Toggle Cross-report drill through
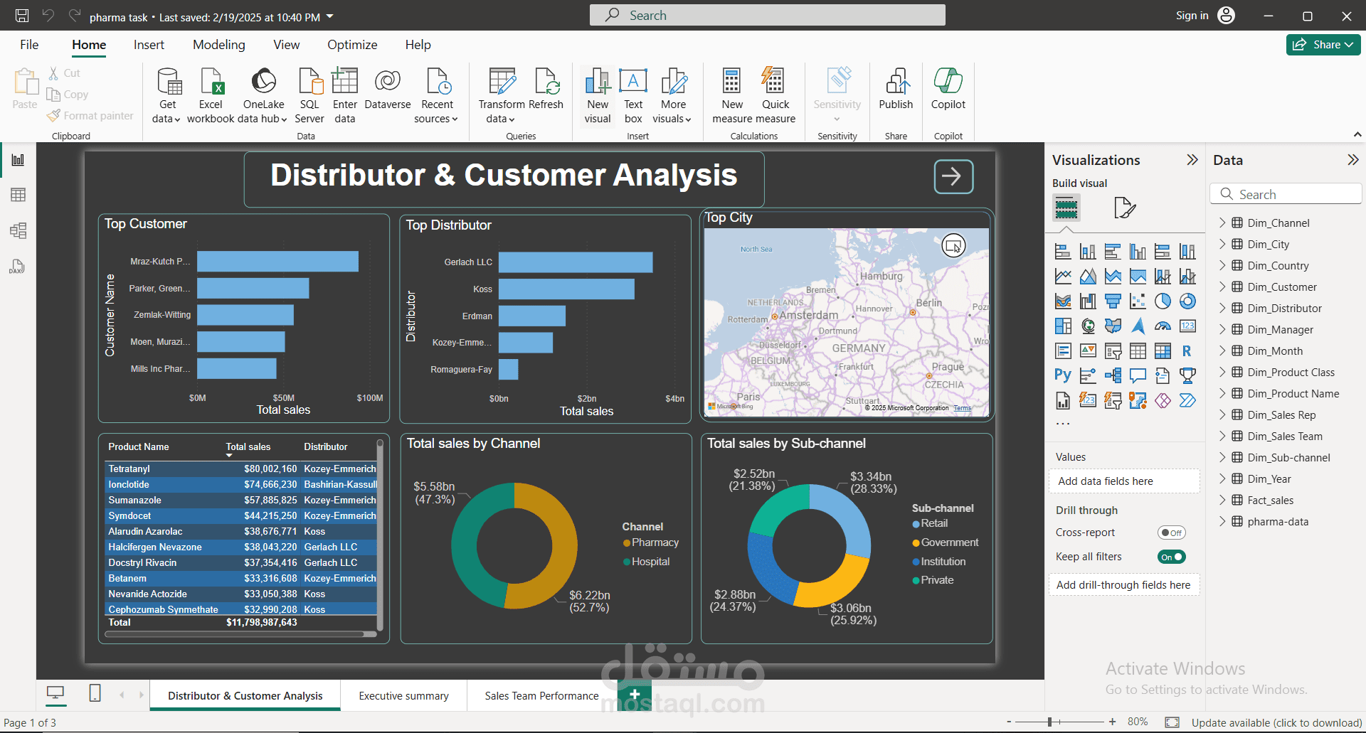 [1171, 533]
